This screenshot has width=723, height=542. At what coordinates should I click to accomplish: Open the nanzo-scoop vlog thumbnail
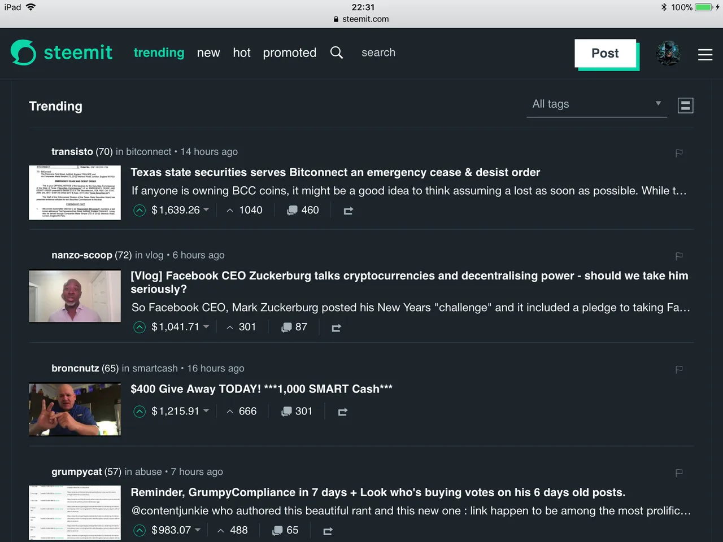[75, 296]
